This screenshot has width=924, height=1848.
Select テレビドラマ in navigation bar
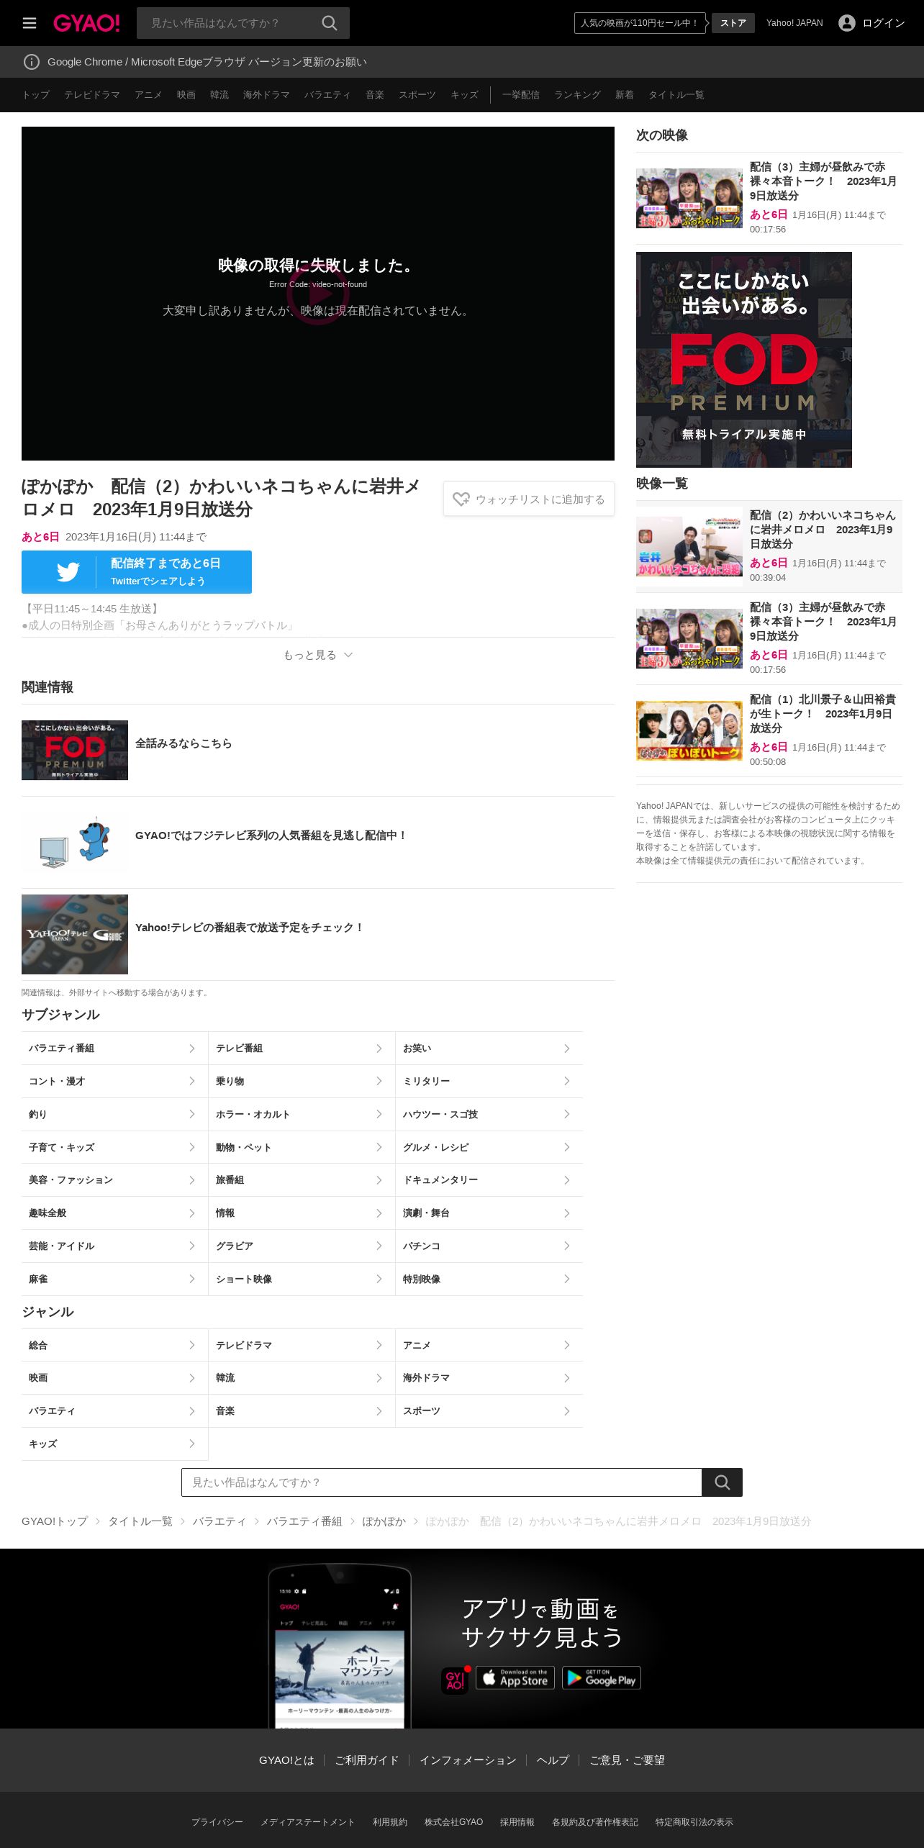click(x=92, y=95)
